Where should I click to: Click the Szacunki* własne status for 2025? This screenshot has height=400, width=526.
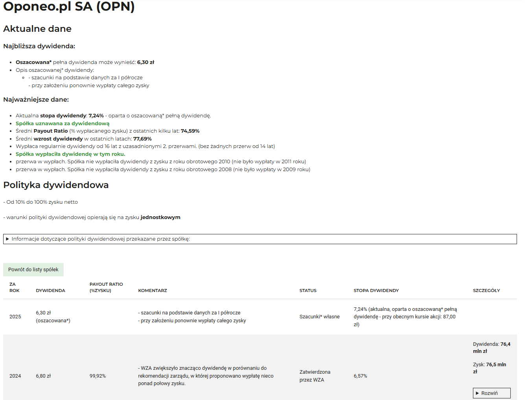[319, 317]
